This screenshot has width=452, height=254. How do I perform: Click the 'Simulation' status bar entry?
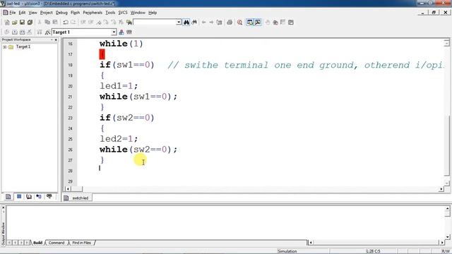287,251
